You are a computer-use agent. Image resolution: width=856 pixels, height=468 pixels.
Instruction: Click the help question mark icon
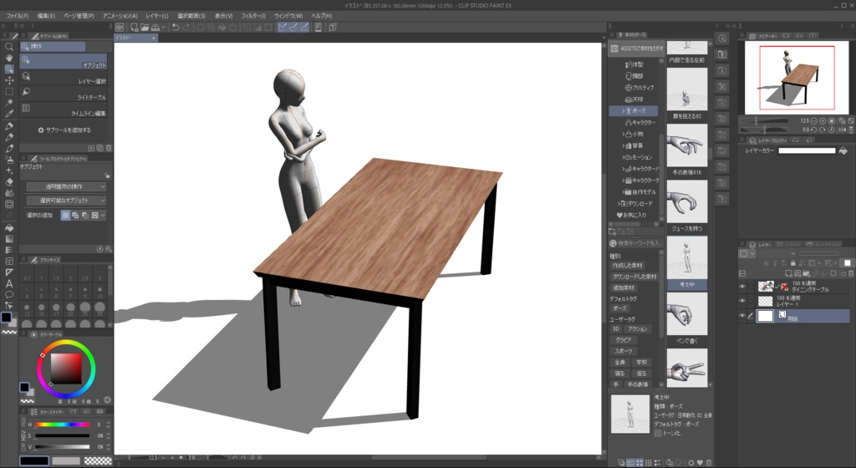[333, 27]
